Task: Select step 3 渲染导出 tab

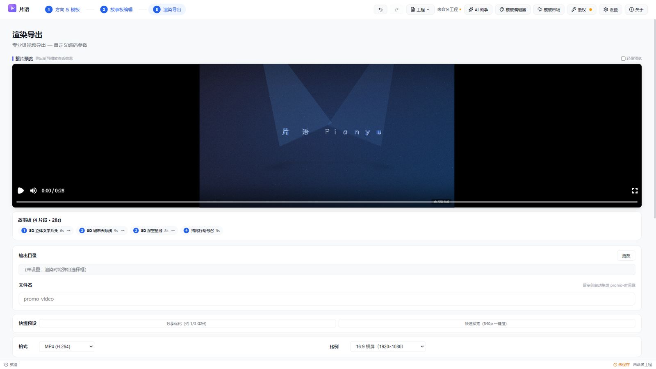Action: tap(167, 9)
